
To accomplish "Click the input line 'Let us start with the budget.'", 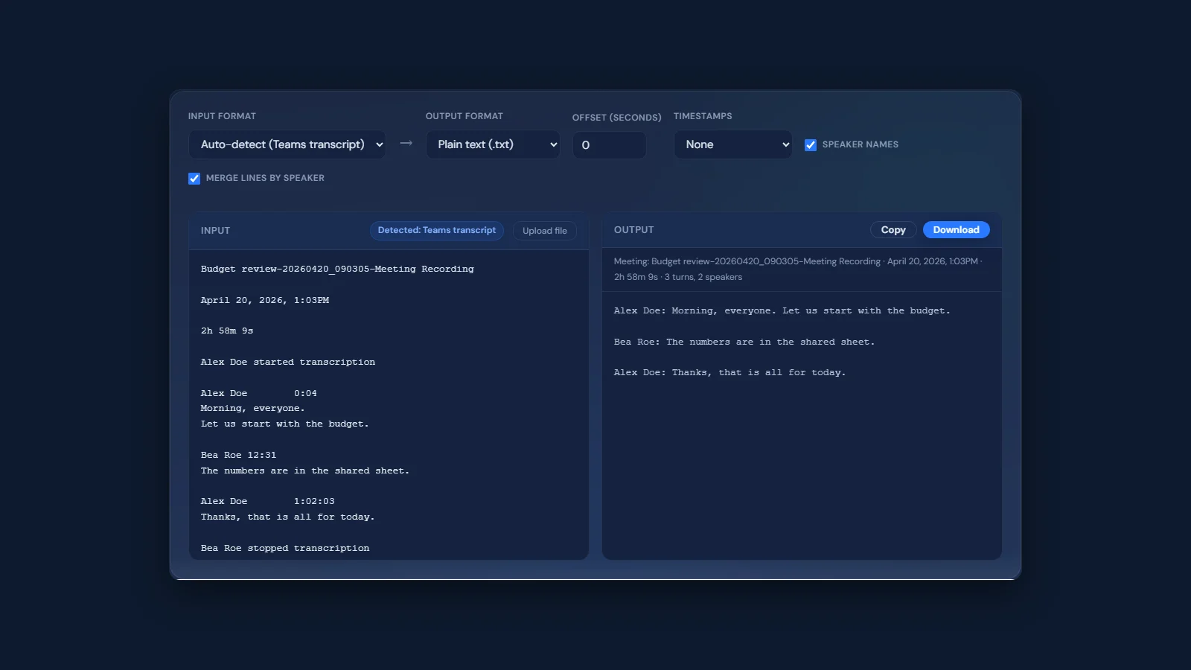I will pyautogui.click(x=284, y=424).
